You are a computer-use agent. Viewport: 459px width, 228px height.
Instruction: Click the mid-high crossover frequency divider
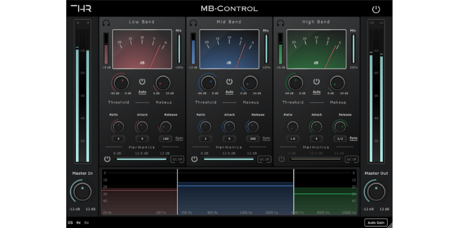(293, 192)
